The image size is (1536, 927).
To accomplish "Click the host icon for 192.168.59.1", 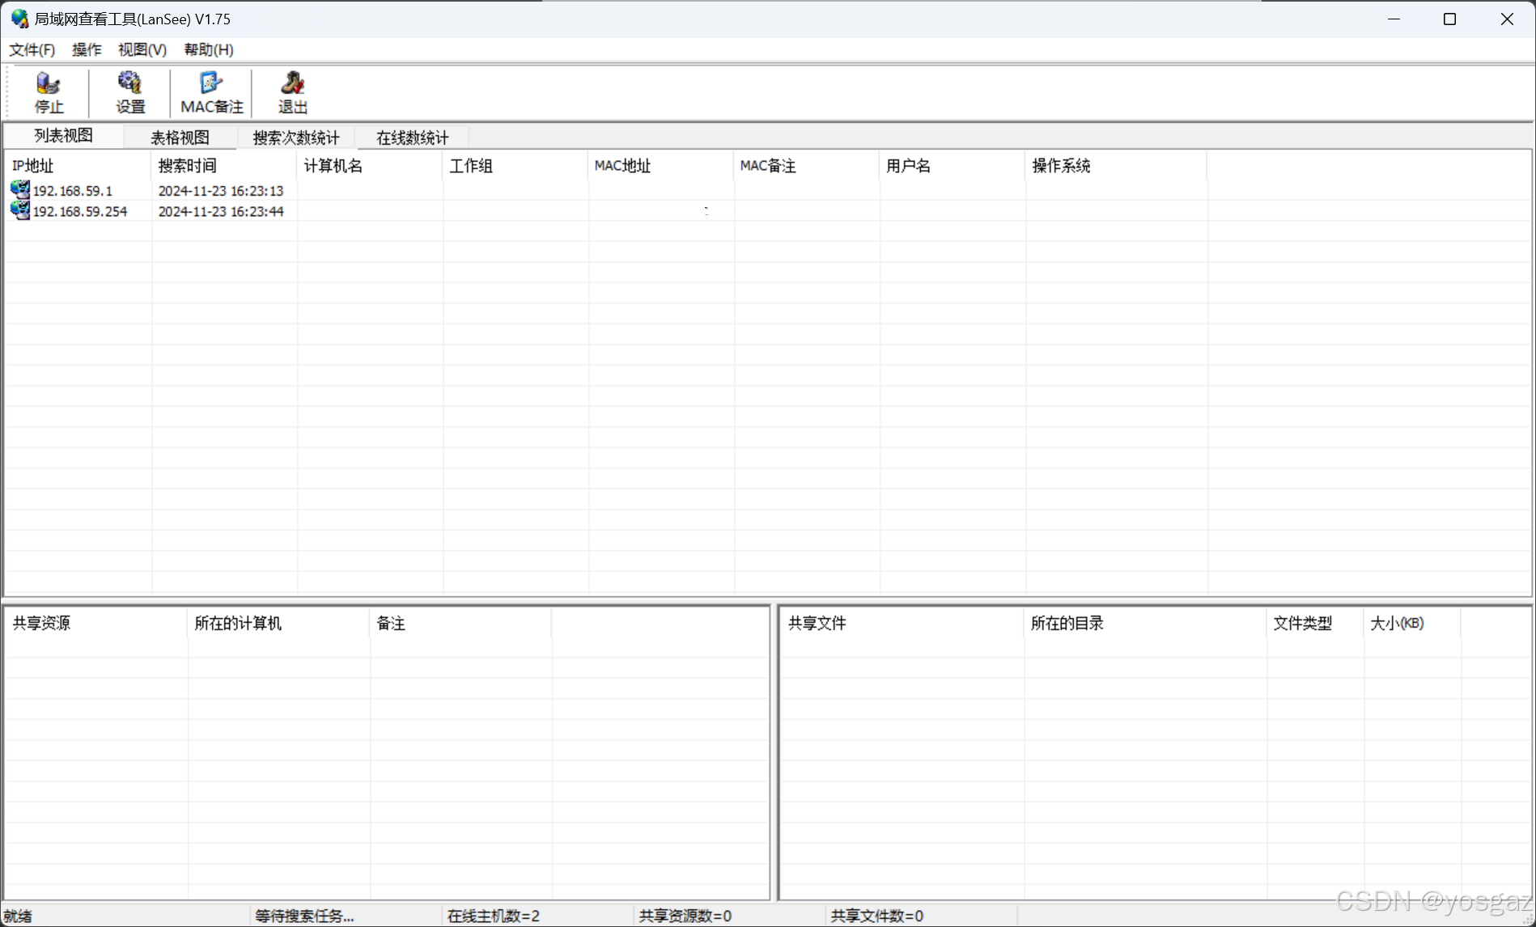I will pos(20,190).
